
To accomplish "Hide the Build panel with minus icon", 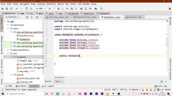I will [x=166, y=81].
